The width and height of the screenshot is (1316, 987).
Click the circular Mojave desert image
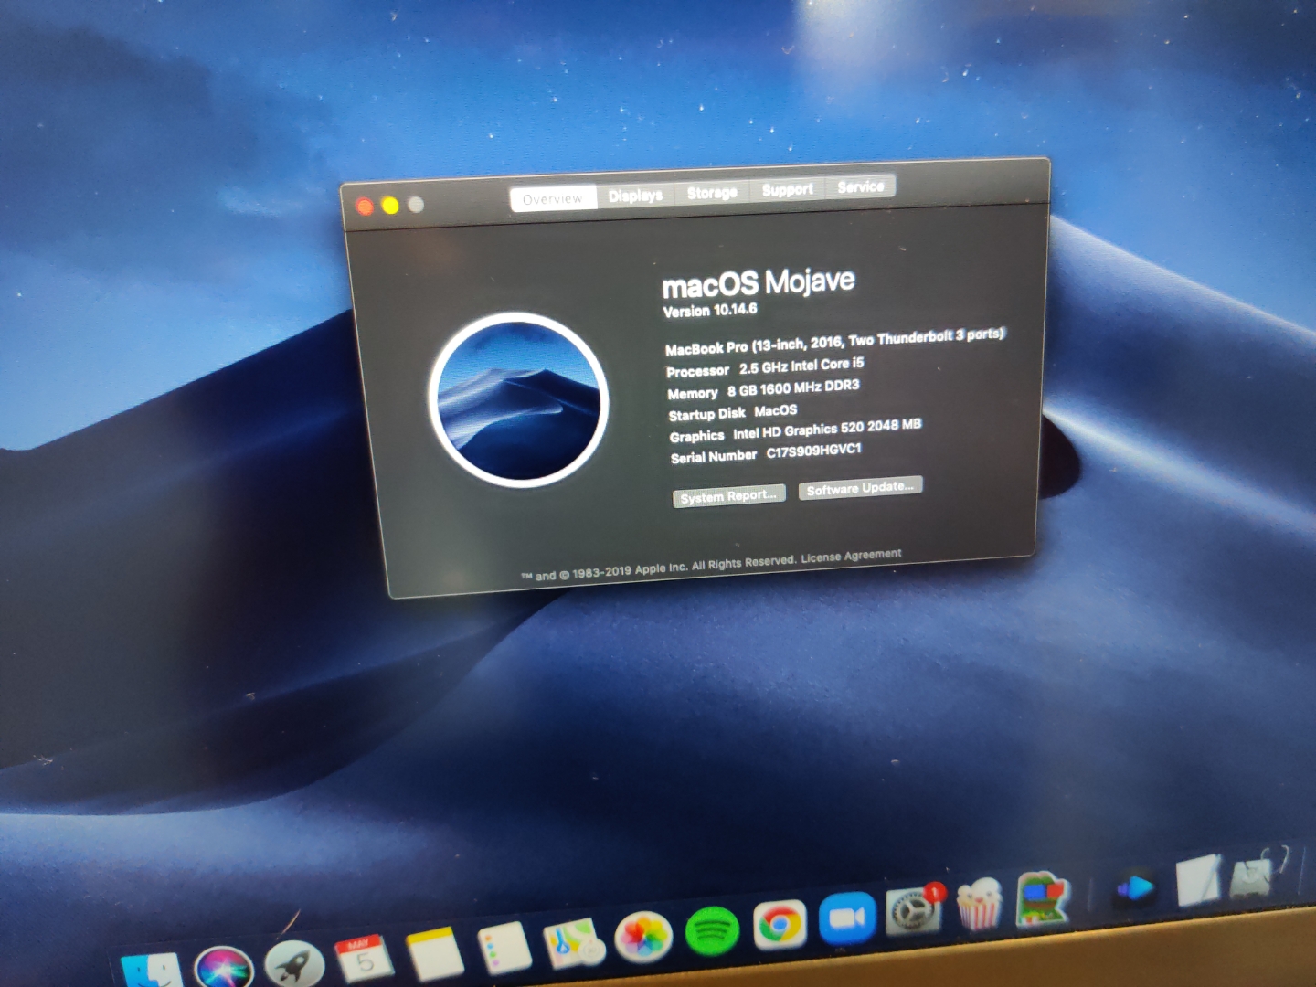click(x=519, y=398)
